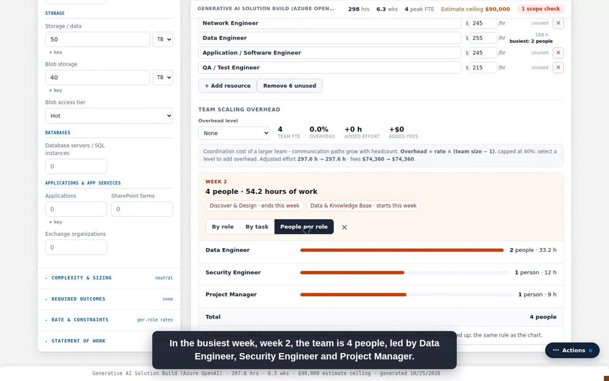The height and width of the screenshot is (381, 609).
Task: Click the "Discover & Design · ends this week" chip
Action: click(x=255, y=206)
